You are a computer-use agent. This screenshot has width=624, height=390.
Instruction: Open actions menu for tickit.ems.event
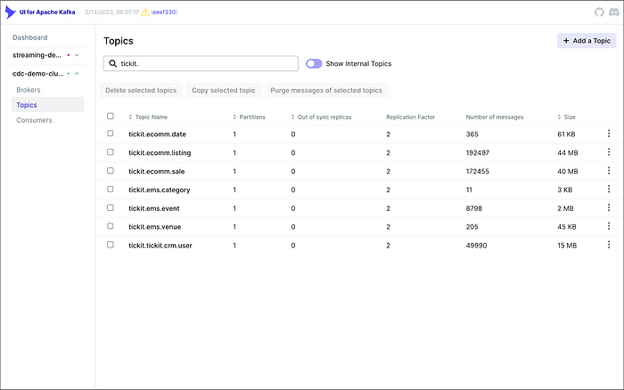[x=609, y=207]
